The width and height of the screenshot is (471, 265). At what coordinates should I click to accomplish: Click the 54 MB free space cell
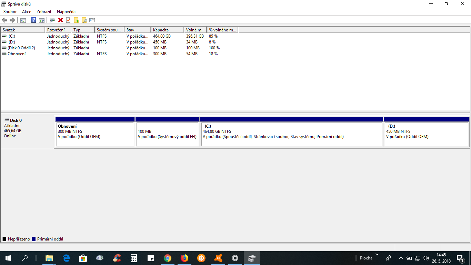192,54
